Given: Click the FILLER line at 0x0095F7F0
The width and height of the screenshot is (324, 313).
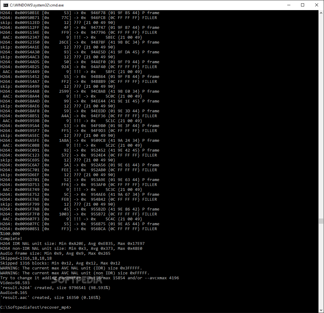Looking at the screenshot, I should pyautogui.click(x=79, y=214).
